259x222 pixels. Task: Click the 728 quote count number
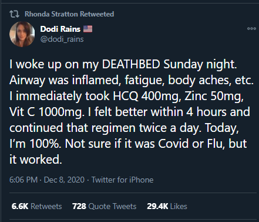(79, 206)
